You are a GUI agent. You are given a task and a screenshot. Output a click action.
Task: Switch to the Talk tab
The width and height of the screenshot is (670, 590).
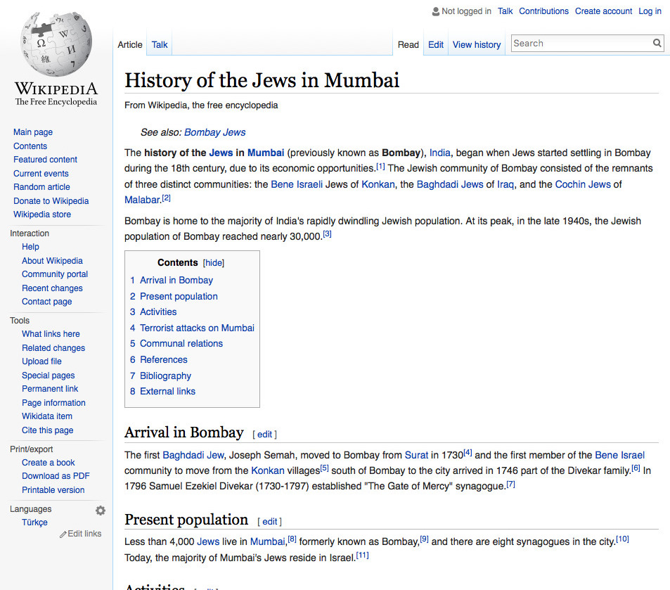pyautogui.click(x=160, y=45)
